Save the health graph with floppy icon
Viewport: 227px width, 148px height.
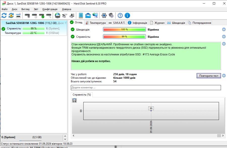point(74,100)
